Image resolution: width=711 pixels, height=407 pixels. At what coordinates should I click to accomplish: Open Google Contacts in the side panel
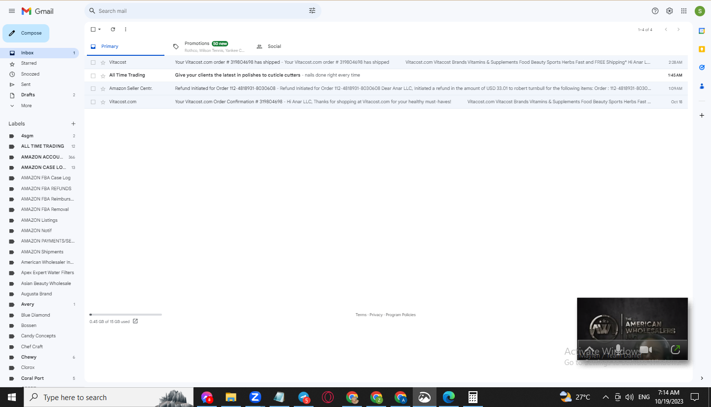click(702, 86)
